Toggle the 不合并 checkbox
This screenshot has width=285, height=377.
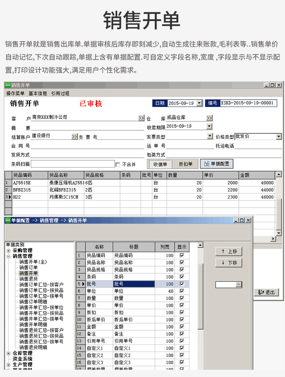(118, 165)
